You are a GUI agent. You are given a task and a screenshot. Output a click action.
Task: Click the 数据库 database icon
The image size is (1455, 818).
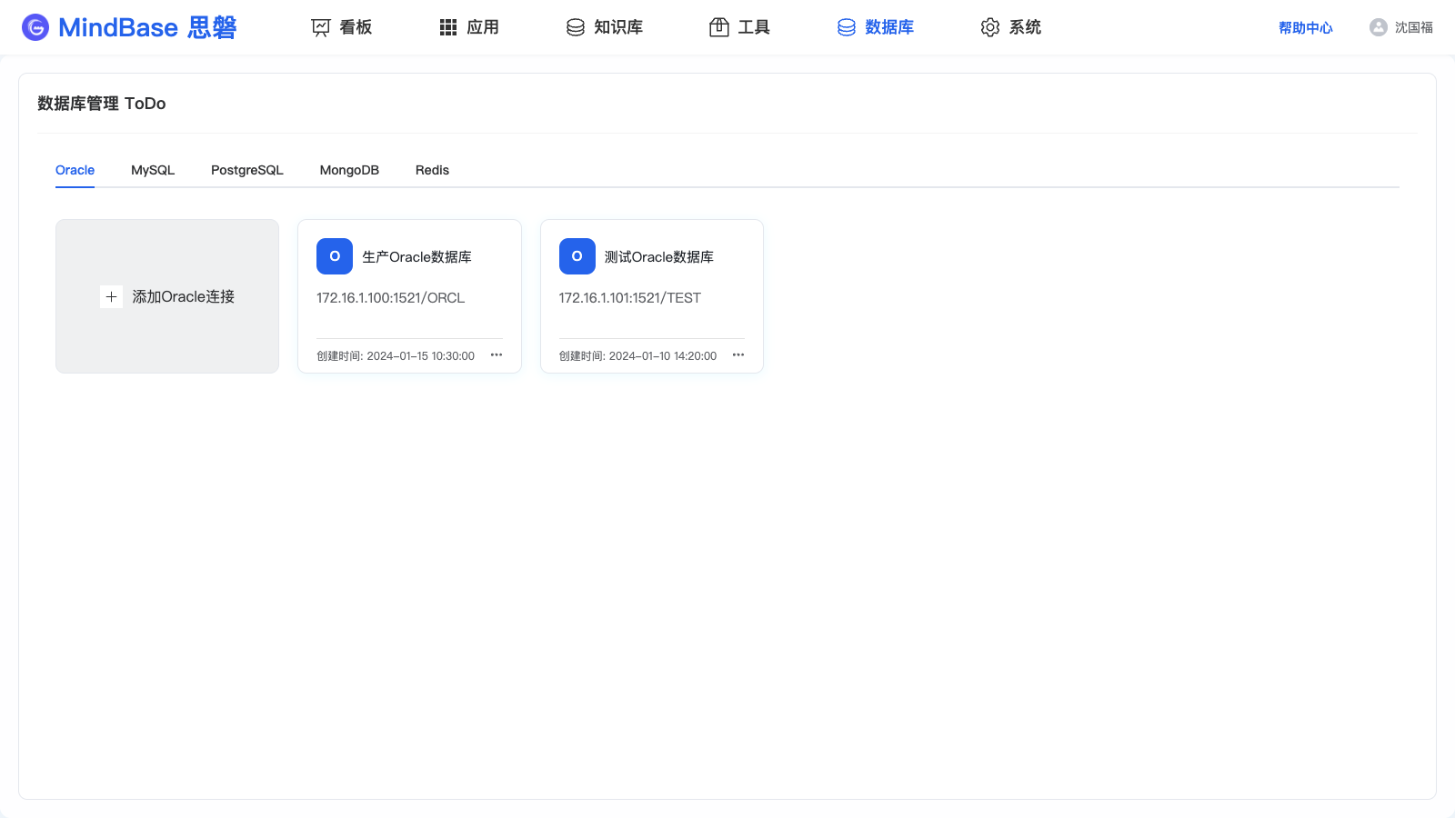tap(847, 27)
